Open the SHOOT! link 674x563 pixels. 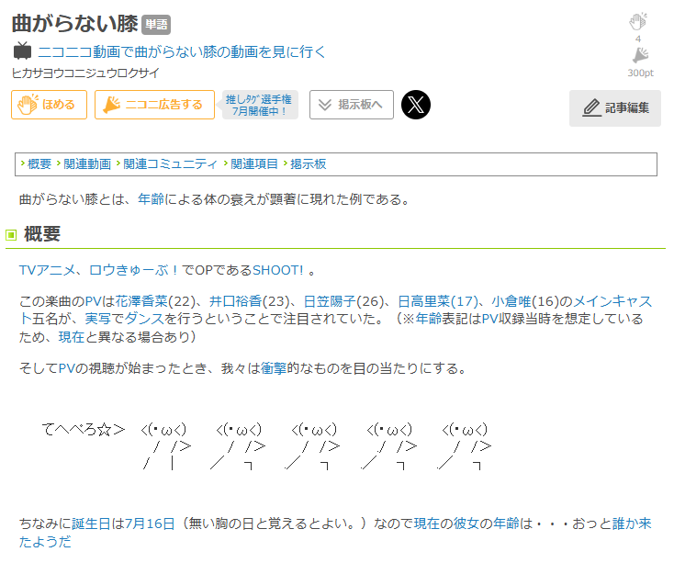(277, 270)
